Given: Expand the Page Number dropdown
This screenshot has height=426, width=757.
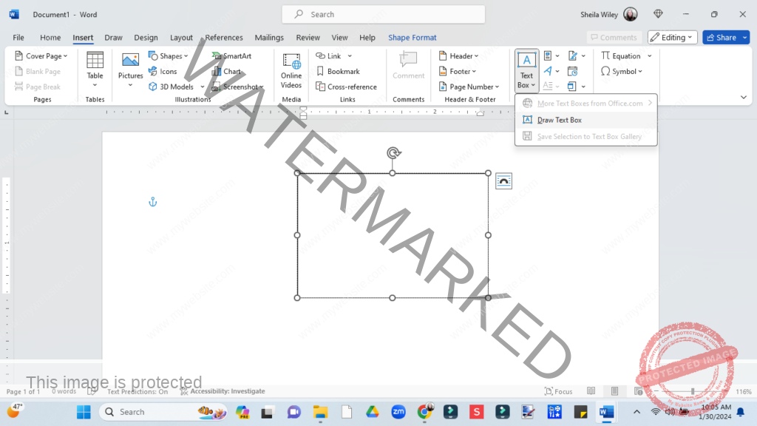Looking at the screenshot, I should [497, 87].
